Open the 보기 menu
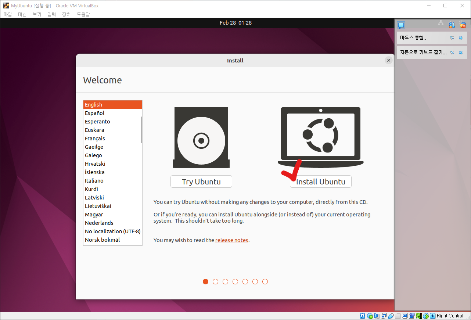Screen dimensions: 471x320 pos(37,14)
